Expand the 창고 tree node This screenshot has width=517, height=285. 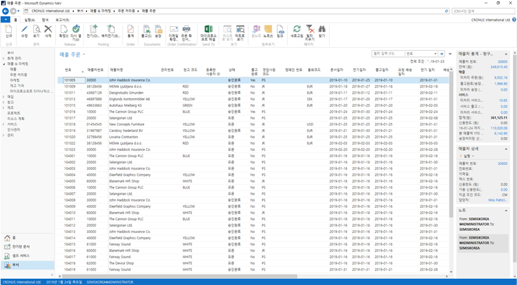[x=4, y=102]
